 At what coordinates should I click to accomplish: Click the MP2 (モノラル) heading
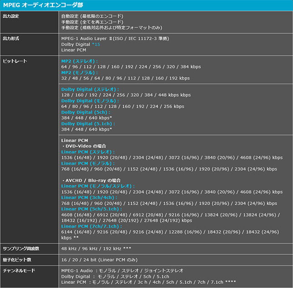coord(79,72)
